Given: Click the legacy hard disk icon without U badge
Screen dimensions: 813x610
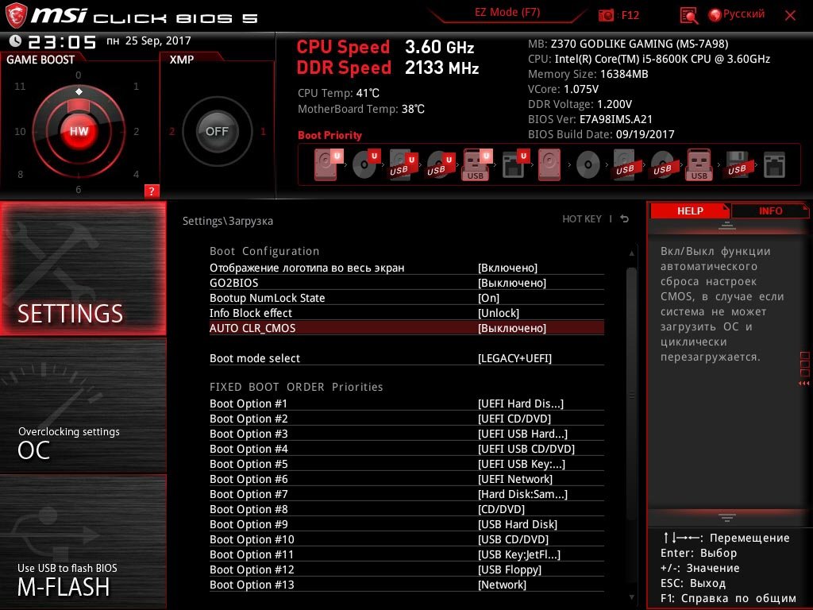Looking at the screenshot, I should click(549, 165).
